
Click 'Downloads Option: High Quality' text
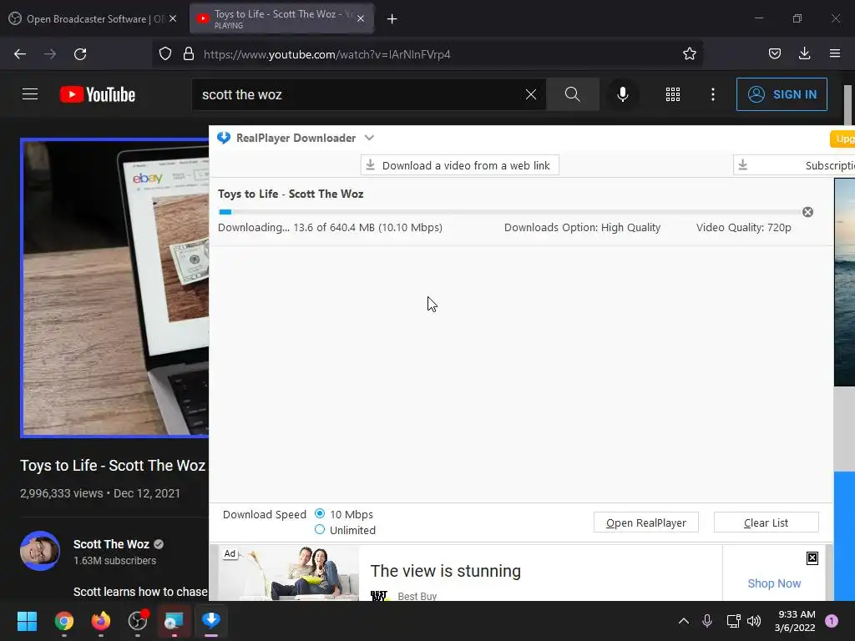pyautogui.click(x=582, y=227)
